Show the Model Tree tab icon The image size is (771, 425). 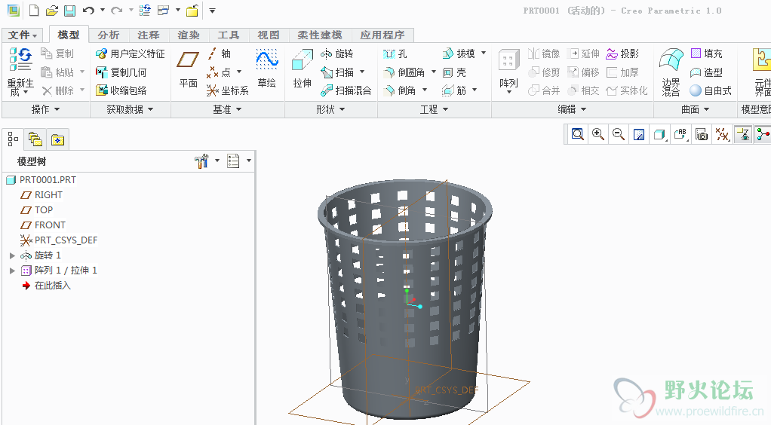pos(13,139)
